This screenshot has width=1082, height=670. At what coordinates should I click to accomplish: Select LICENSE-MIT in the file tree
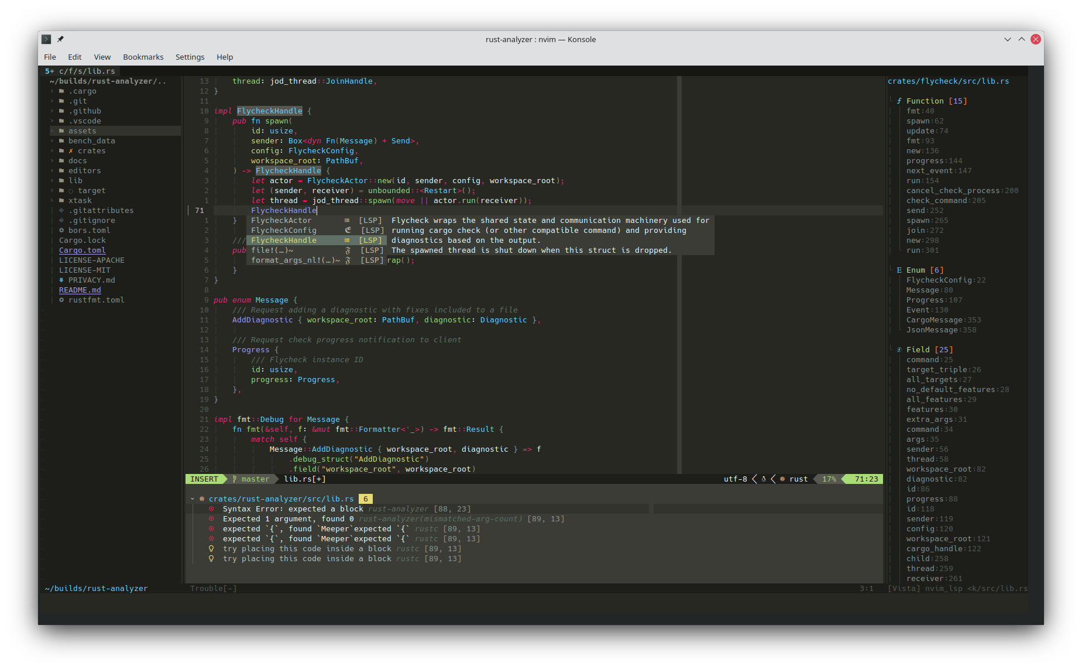85,270
